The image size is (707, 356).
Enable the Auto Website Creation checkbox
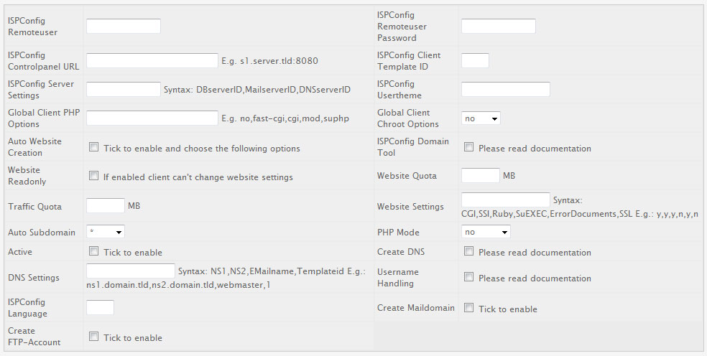coord(94,147)
